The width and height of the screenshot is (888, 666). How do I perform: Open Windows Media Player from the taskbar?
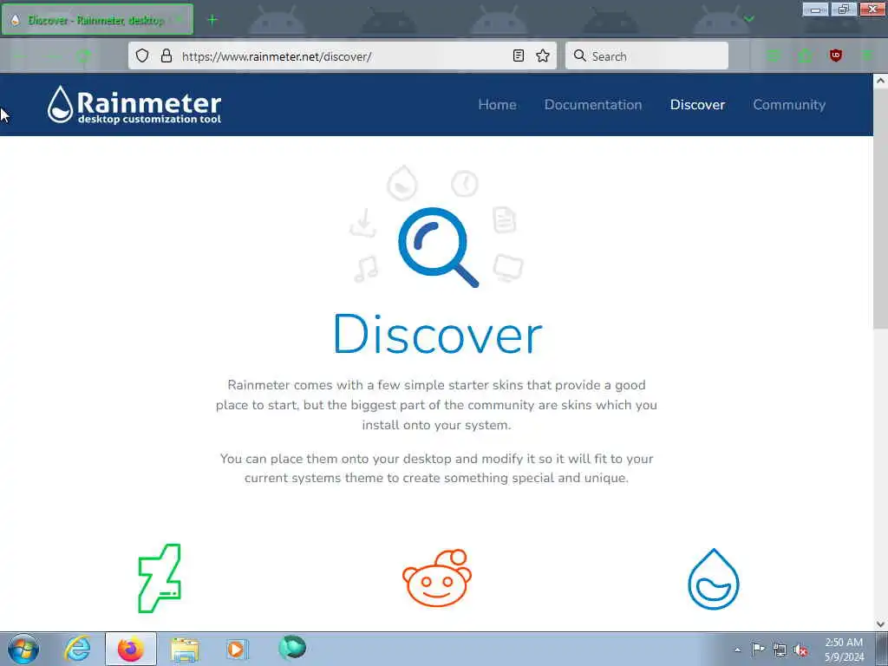point(238,649)
